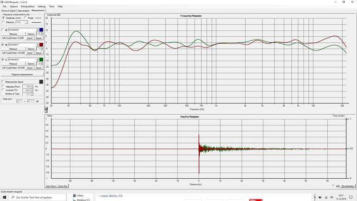Enable measurement slot A checkbox

(3, 30)
